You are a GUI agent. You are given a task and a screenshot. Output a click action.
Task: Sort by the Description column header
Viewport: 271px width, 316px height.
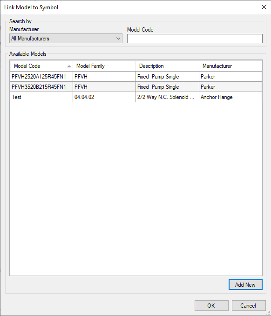tap(167, 66)
